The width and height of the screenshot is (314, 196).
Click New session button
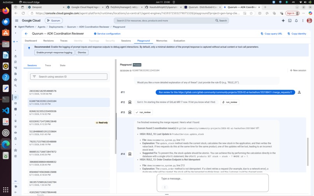(x=298, y=70)
